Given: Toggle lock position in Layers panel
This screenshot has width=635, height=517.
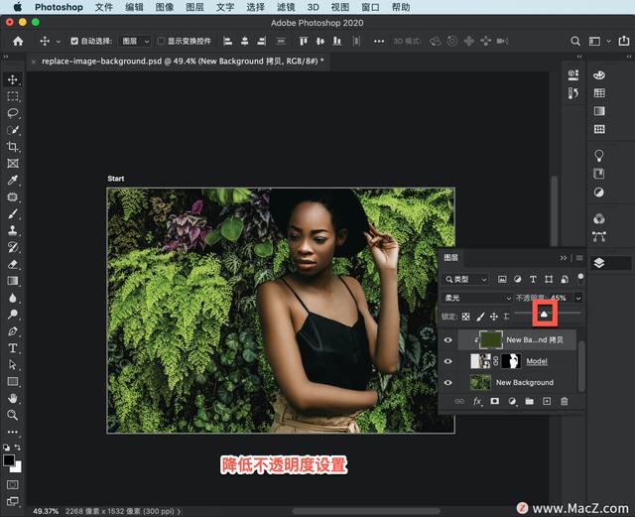Looking at the screenshot, I should pos(494,317).
